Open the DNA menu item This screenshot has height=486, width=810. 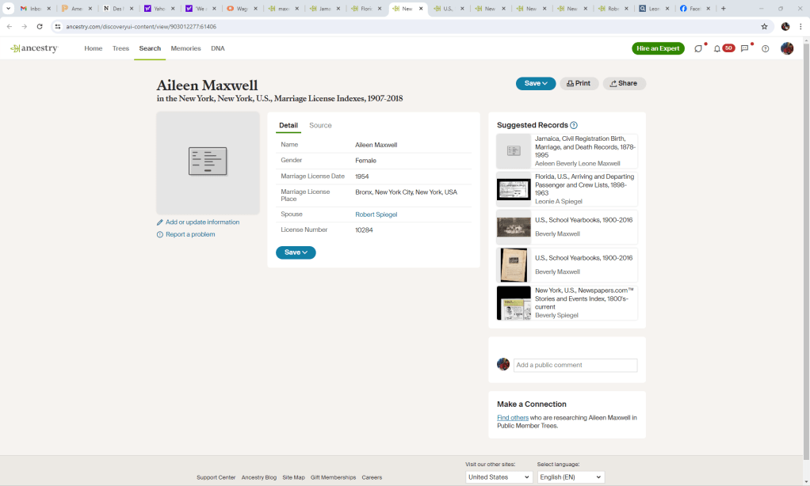tap(217, 48)
